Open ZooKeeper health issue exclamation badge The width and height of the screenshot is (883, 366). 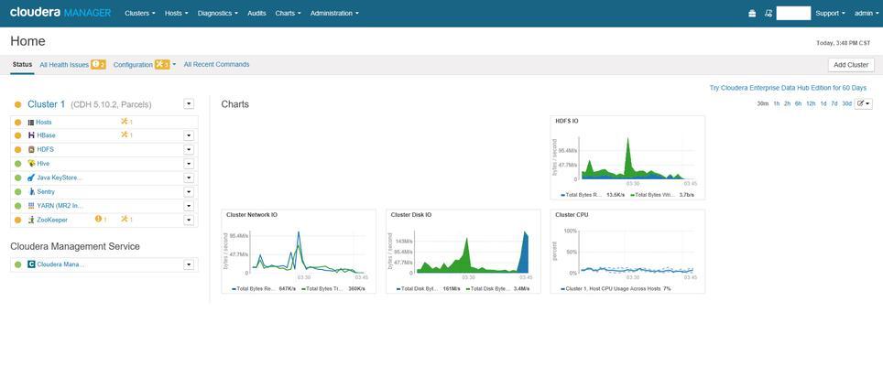tap(101, 220)
